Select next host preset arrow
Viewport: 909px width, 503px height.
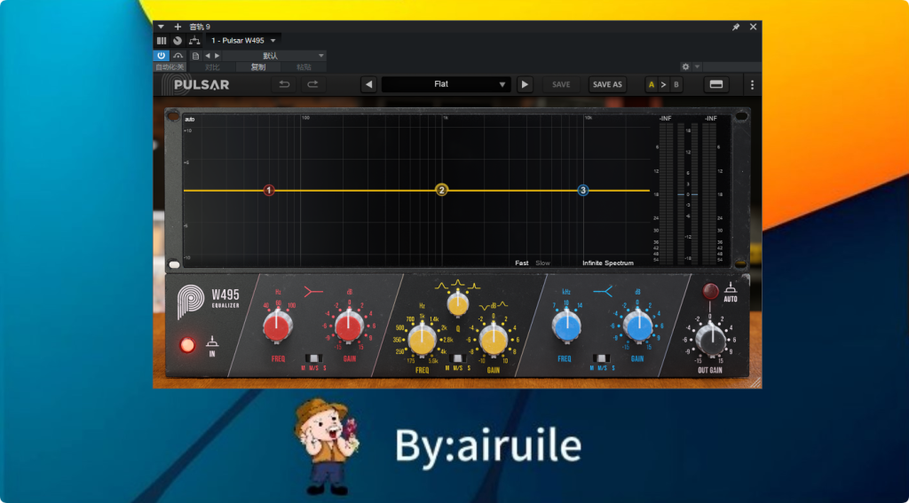(x=217, y=56)
